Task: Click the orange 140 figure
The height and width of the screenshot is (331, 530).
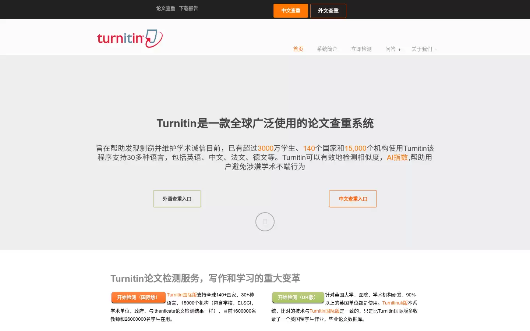Action: coord(309,148)
